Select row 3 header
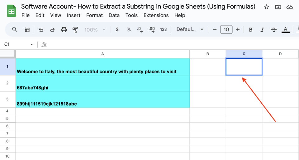299x160 pixels. pyautogui.click(x=7, y=99)
